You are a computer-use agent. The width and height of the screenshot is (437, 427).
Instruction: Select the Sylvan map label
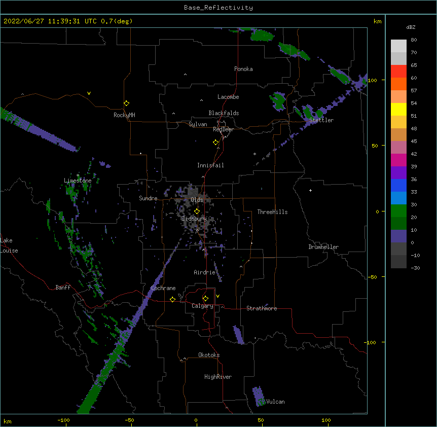(x=198, y=124)
